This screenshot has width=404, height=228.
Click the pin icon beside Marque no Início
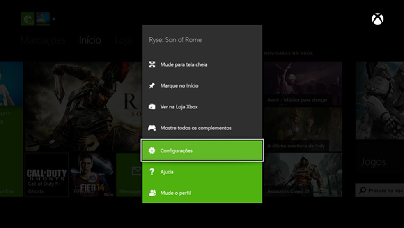[x=152, y=85]
